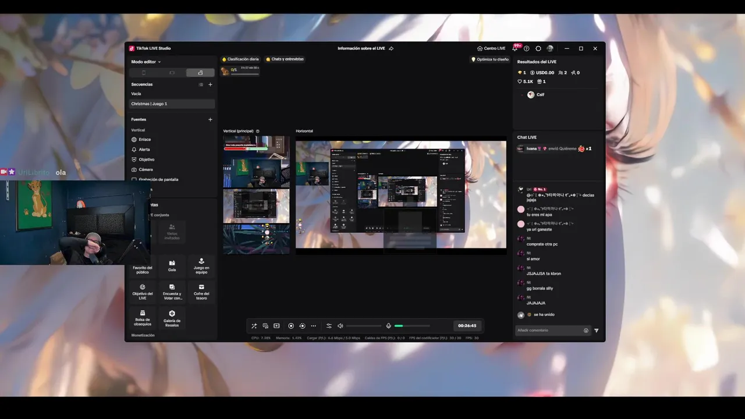This screenshot has width=745, height=419.
Task: Click top viewer Cslf entry
Action: click(x=535, y=94)
